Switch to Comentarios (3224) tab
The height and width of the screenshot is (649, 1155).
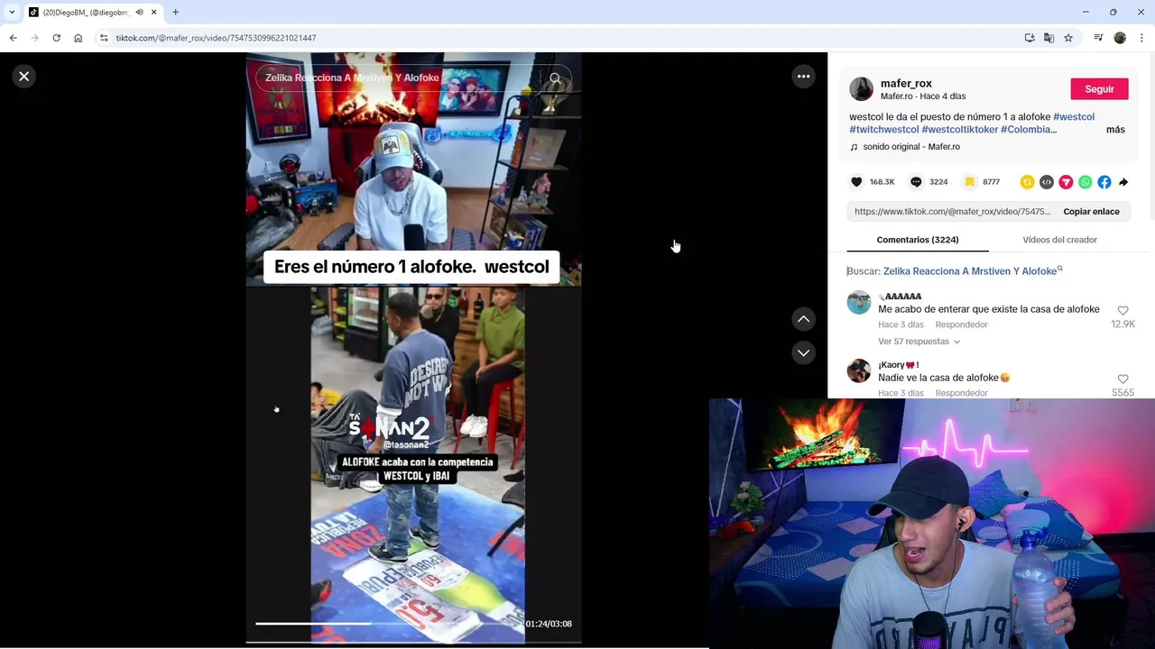pos(917,240)
